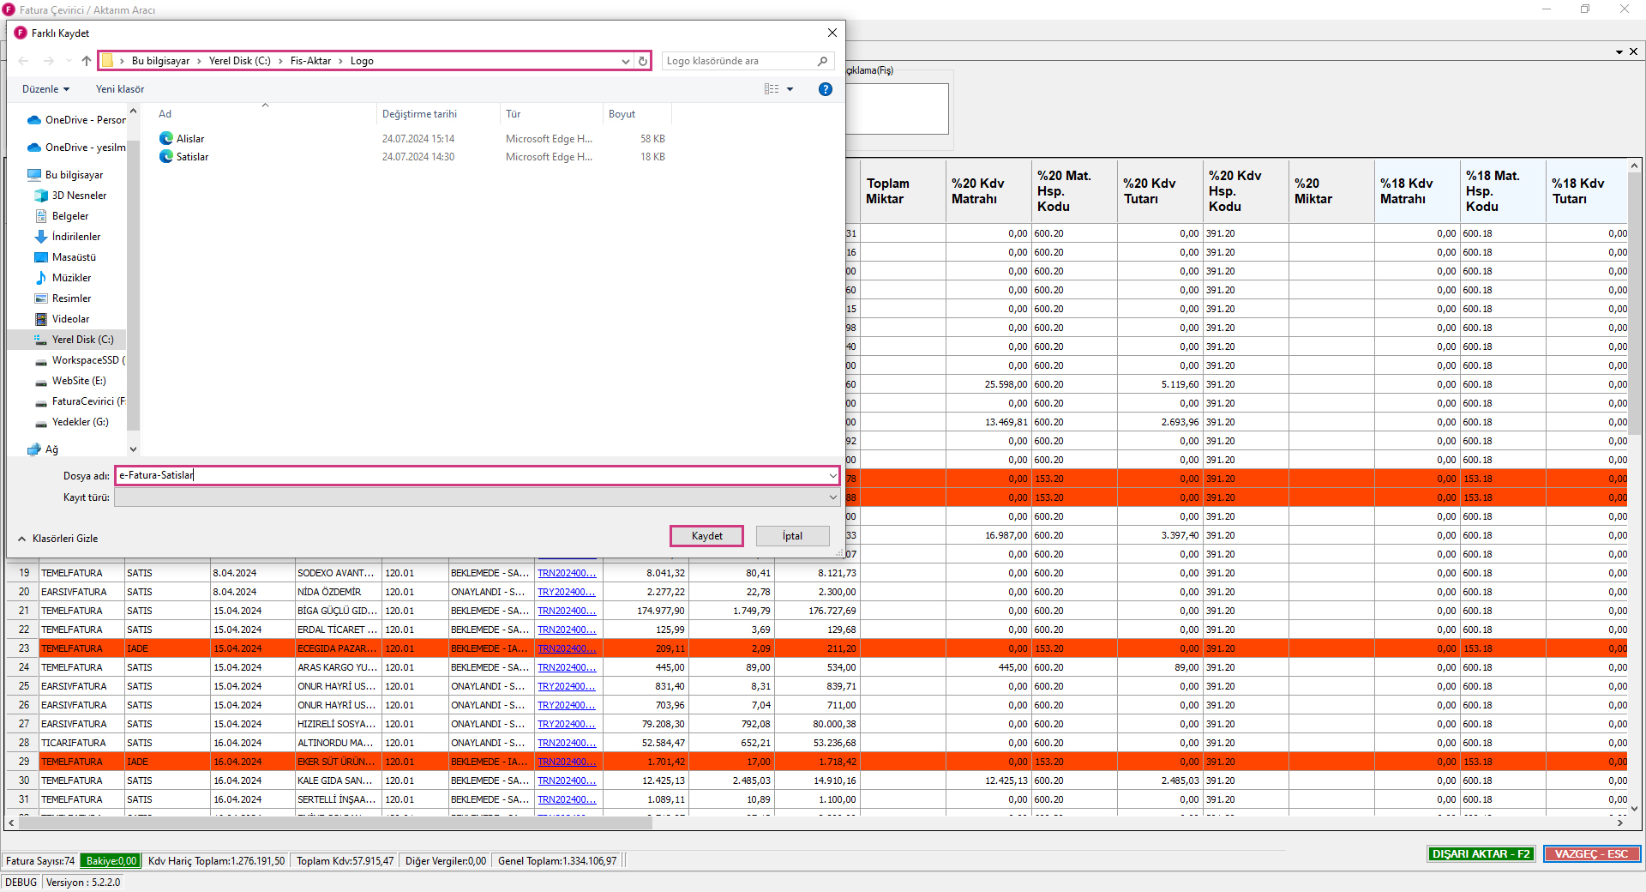Go up one folder level arrow
Viewport: 1646px width, 892px height.
click(87, 61)
